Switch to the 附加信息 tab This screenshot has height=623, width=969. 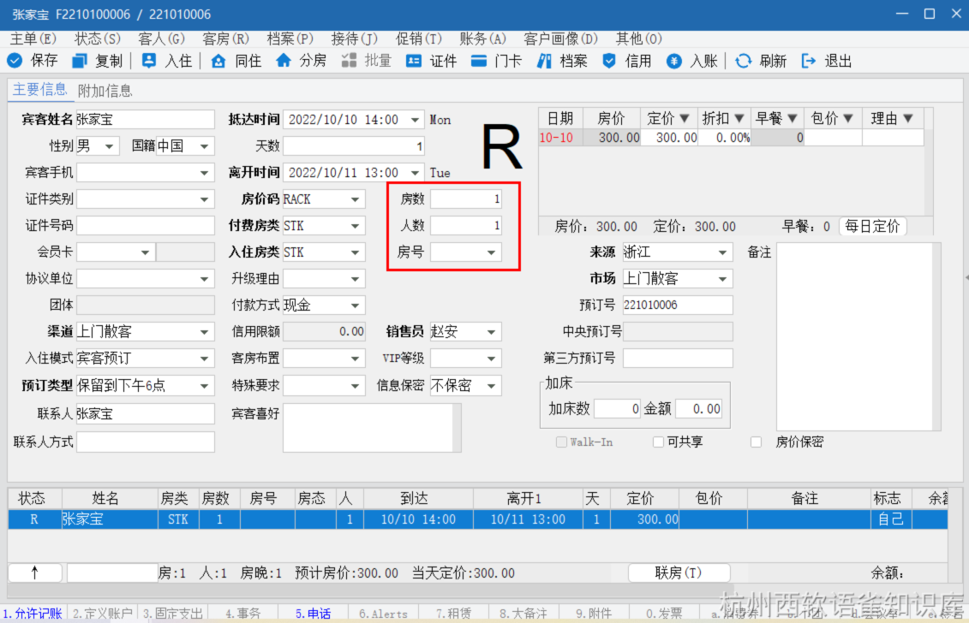point(105,91)
